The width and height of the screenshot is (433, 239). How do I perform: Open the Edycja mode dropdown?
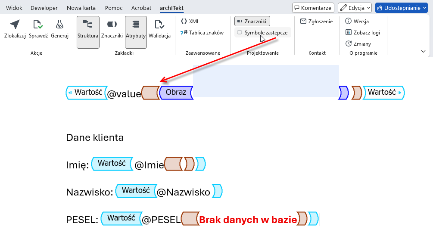[355, 8]
